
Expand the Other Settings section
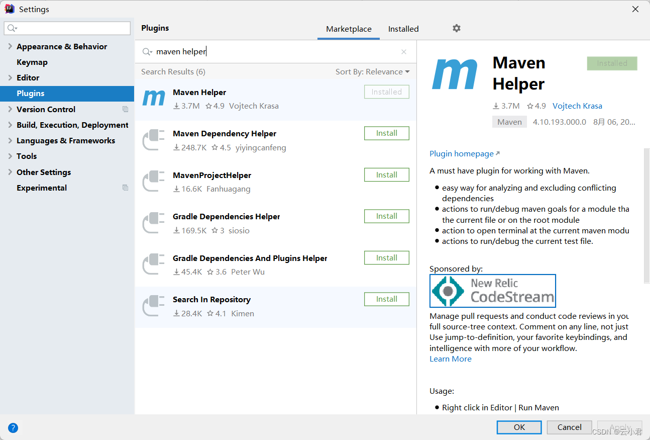[x=11, y=172]
